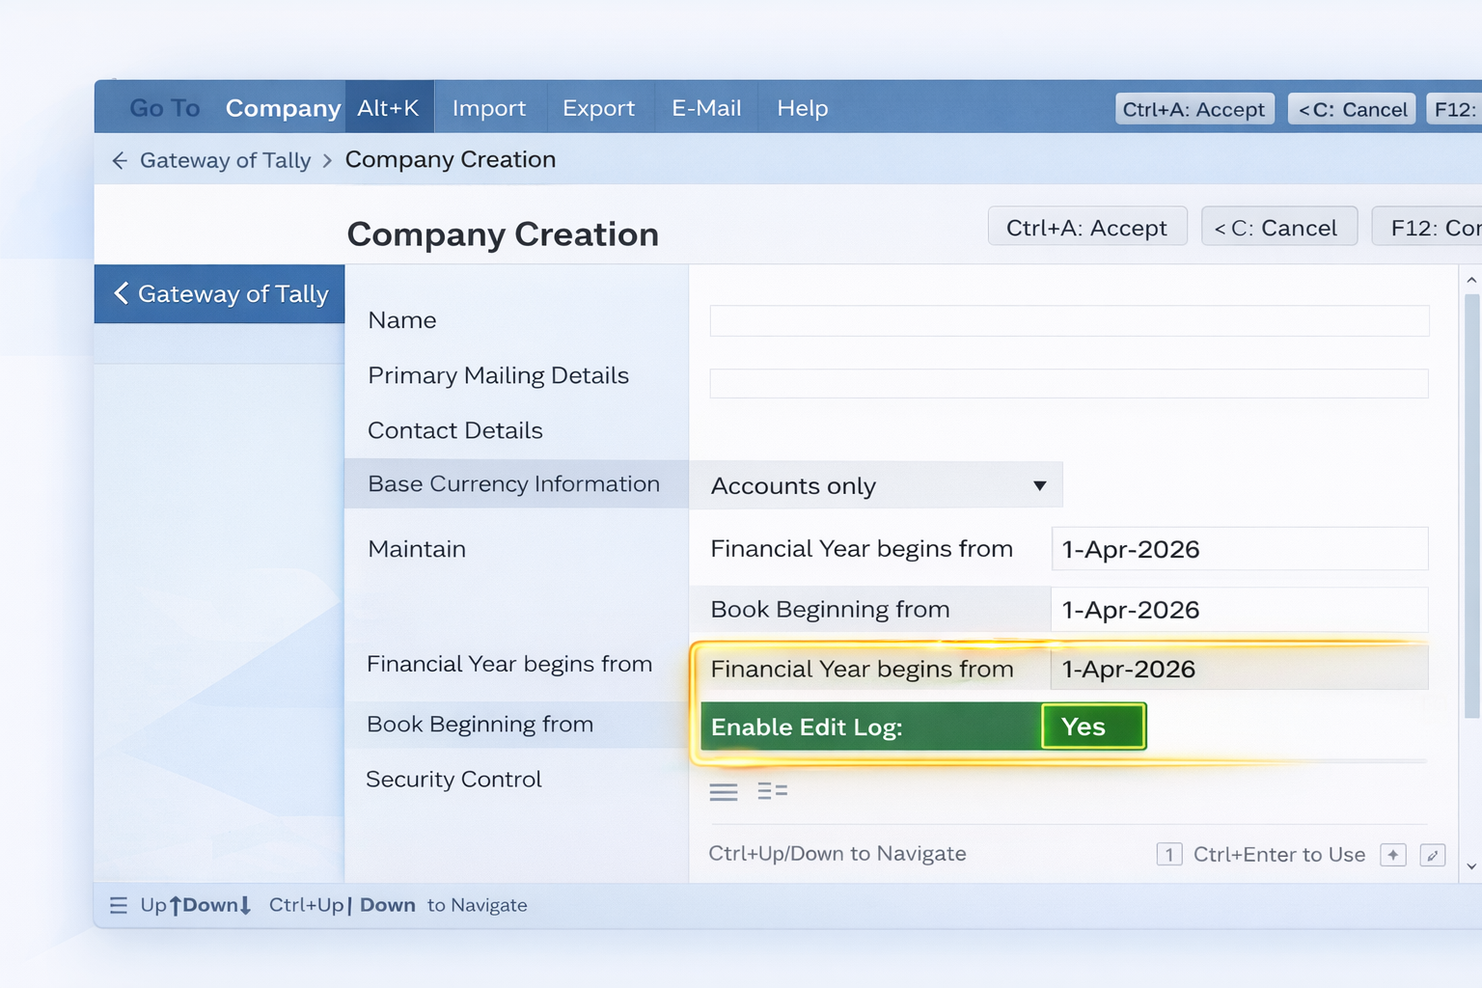
Task: Click the pin icon near Ctrl+Enter to Use
Action: (1393, 854)
